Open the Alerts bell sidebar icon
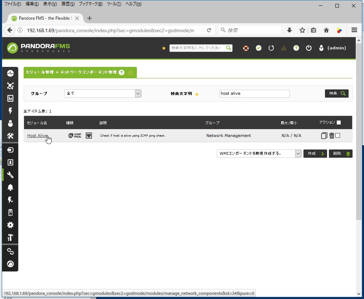 click(x=10, y=187)
